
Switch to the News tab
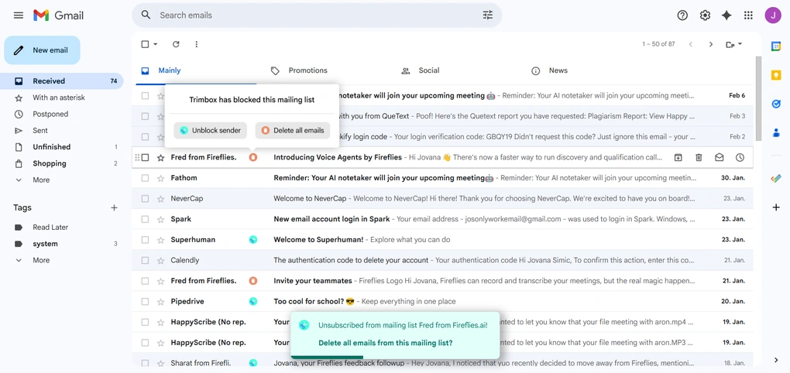(x=558, y=70)
